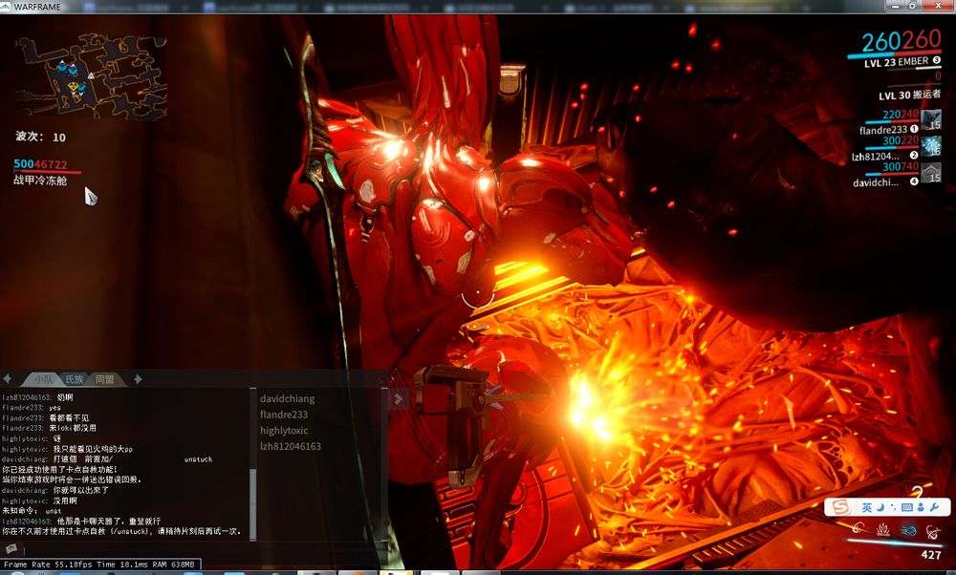The image size is (956, 575).
Task: Click the minimap in the corner
Action: click(x=91, y=75)
